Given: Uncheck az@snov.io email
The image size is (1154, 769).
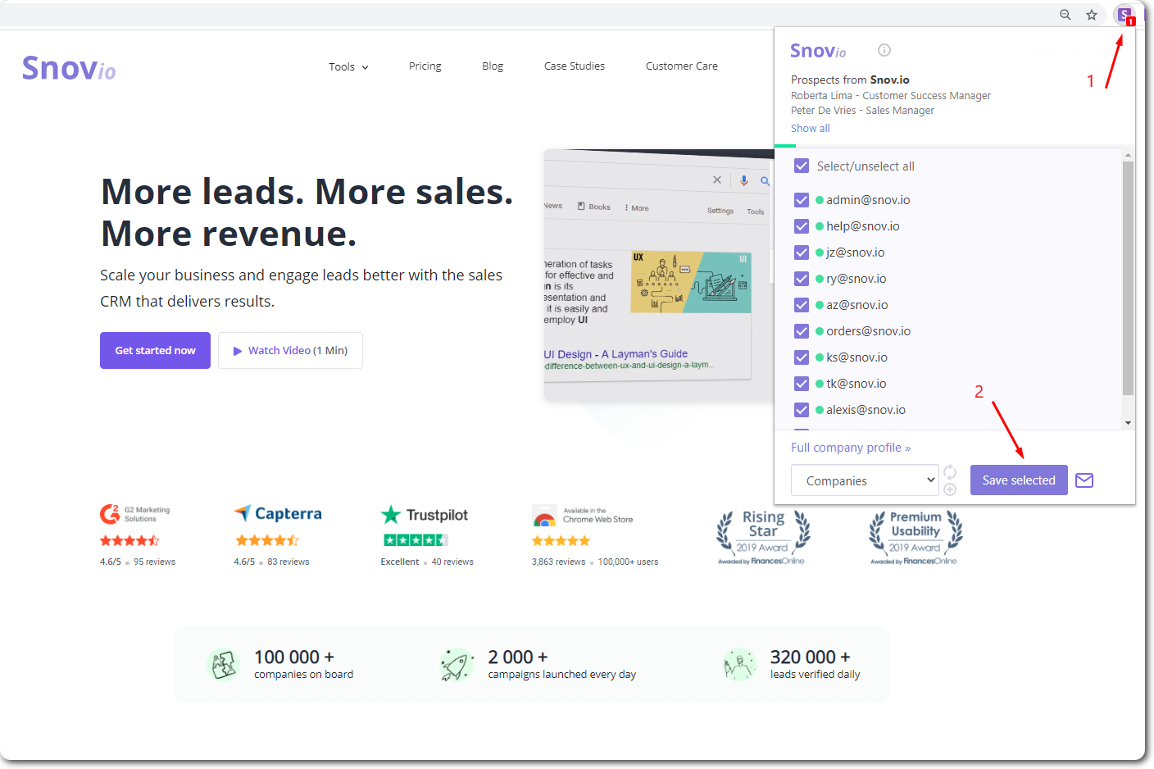Looking at the screenshot, I should [x=802, y=305].
